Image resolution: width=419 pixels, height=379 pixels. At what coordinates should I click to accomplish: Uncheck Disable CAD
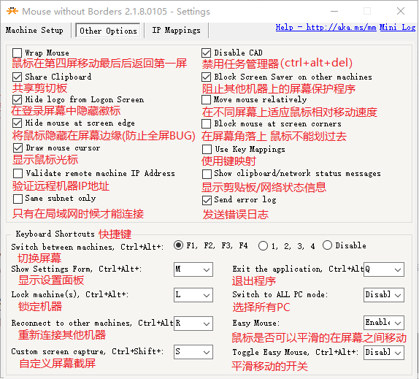tap(206, 53)
